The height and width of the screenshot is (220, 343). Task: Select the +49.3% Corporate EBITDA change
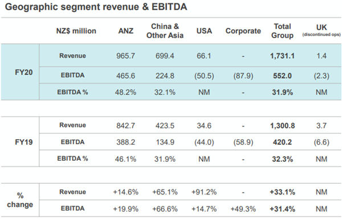coord(243,209)
